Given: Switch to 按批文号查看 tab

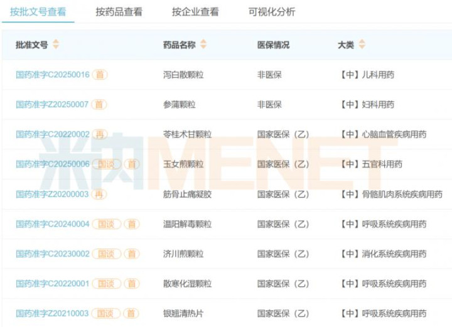Looking at the screenshot, I should [x=38, y=12].
